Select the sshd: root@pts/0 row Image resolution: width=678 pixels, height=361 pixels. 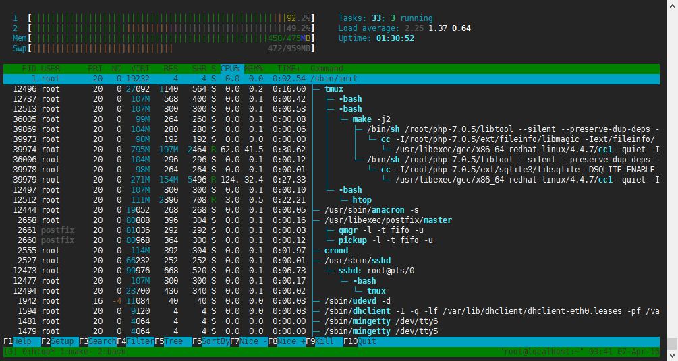point(332,271)
